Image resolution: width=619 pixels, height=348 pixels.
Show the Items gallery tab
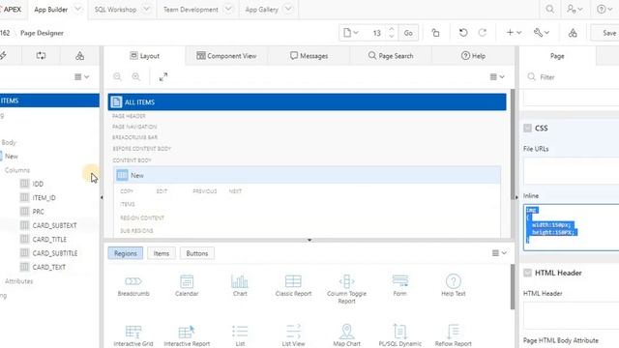point(162,253)
